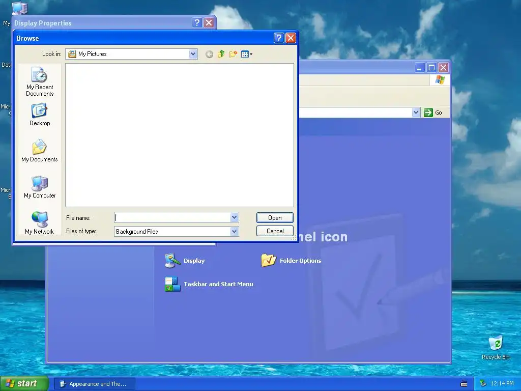The height and width of the screenshot is (391, 521).
Task: Open My Recent Documents in places bar
Action: click(x=40, y=81)
